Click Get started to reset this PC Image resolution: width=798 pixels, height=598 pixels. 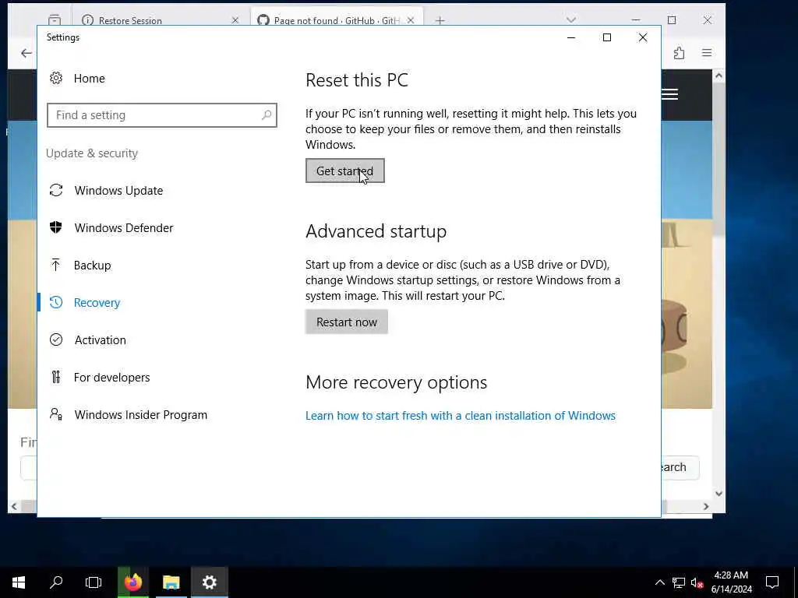click(x=345, y=171)
